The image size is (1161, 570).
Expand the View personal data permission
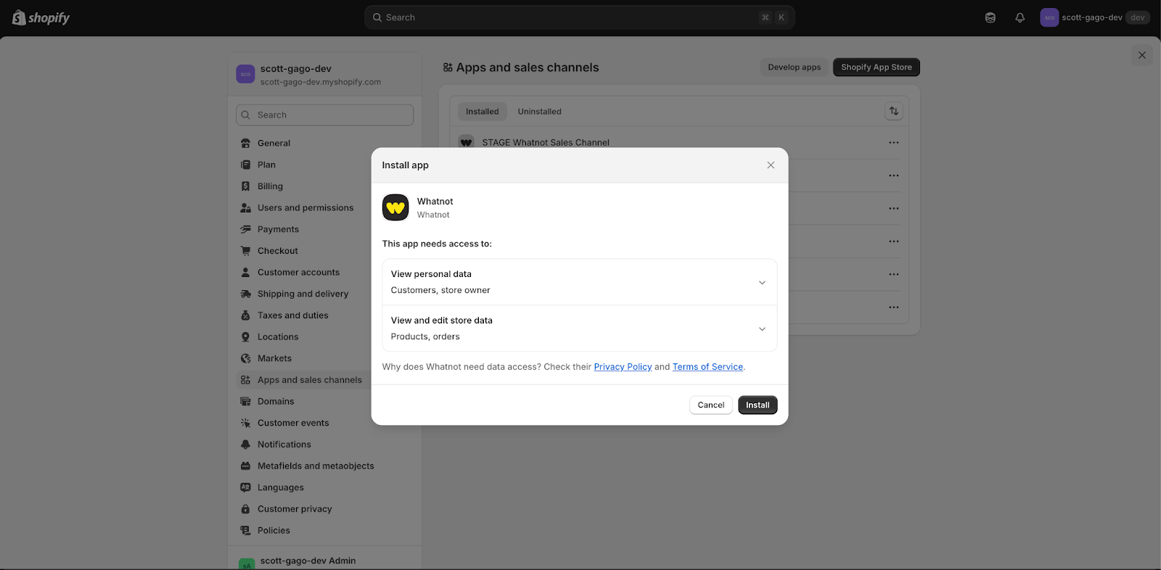[762, 282]
